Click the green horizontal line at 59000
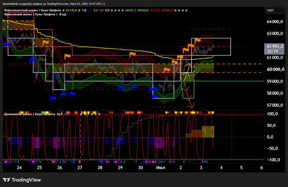This screenshot has height=187, width=288. pyautogui.click(x=229, y=81)
